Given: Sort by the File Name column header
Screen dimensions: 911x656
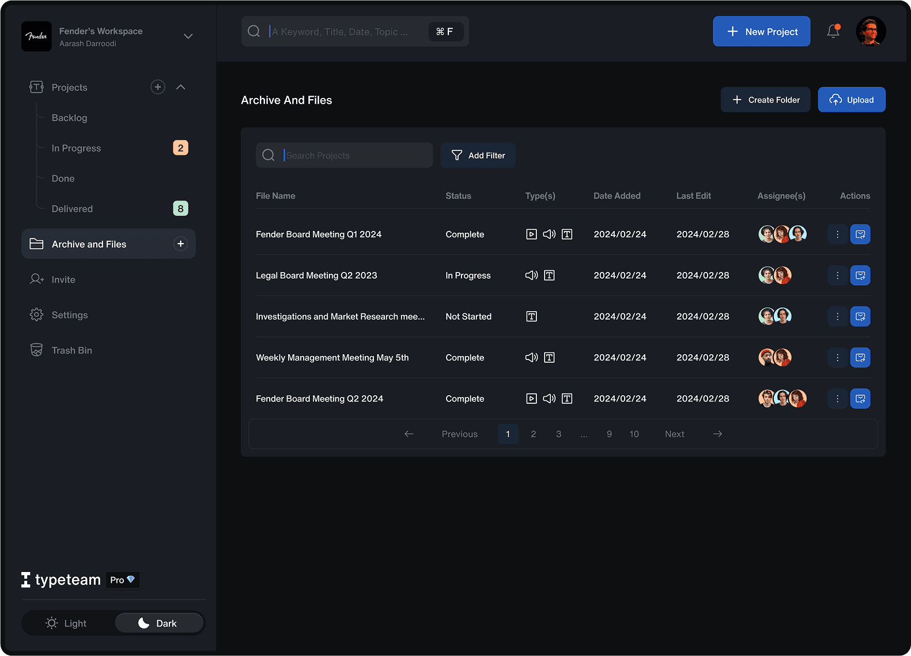Looking at the screenshot, I should click(275, 196).
